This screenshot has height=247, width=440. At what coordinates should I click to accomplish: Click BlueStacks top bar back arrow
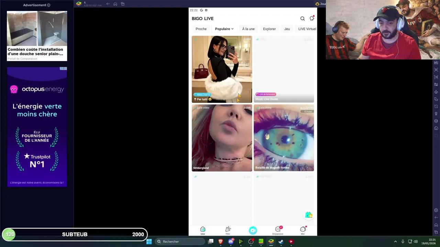click(x=108, y=4)
